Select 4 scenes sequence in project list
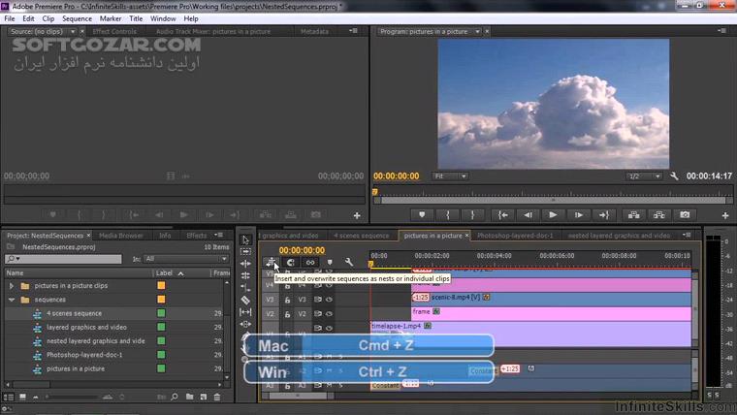 tap(74, 313)
